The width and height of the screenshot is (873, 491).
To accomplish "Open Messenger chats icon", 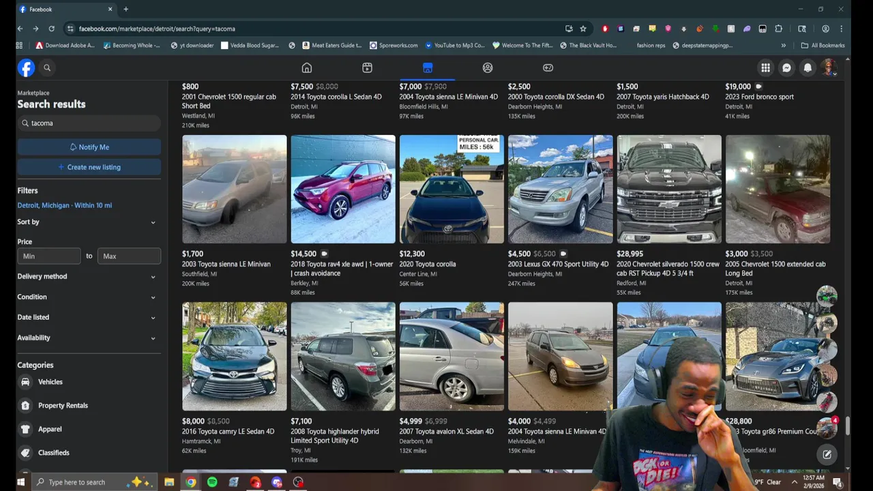I will (x=786, y=68).
